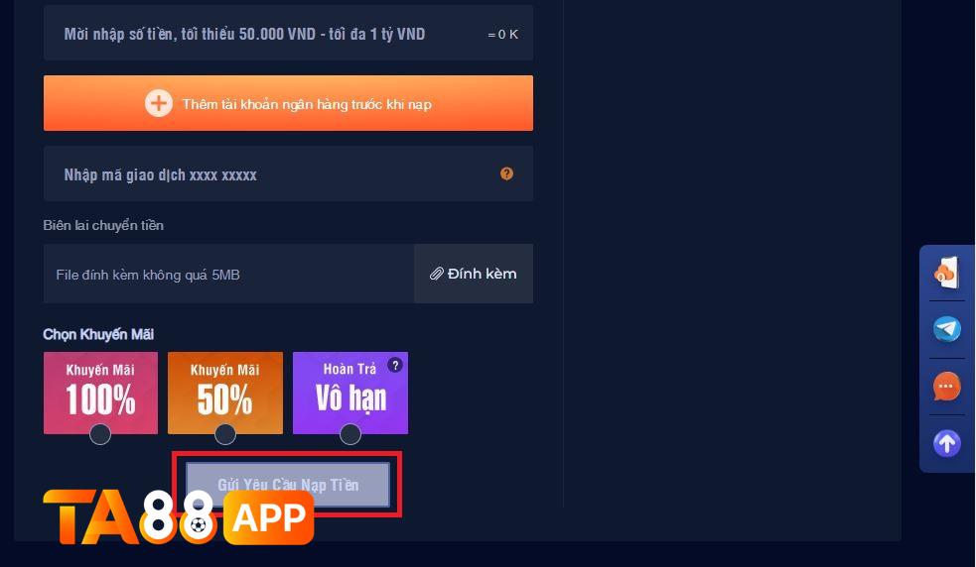Viewport: 976px width, 567px height.
Task: Select the Khuyến Mãi 50% radio button
Action: point(225,434)
